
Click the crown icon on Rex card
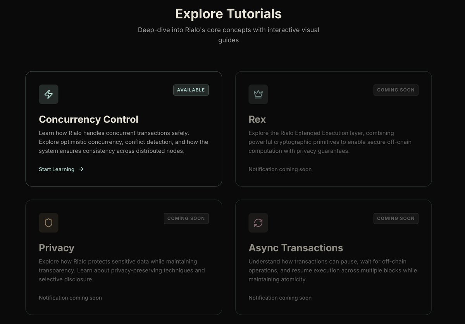click(x=258, y=94)
